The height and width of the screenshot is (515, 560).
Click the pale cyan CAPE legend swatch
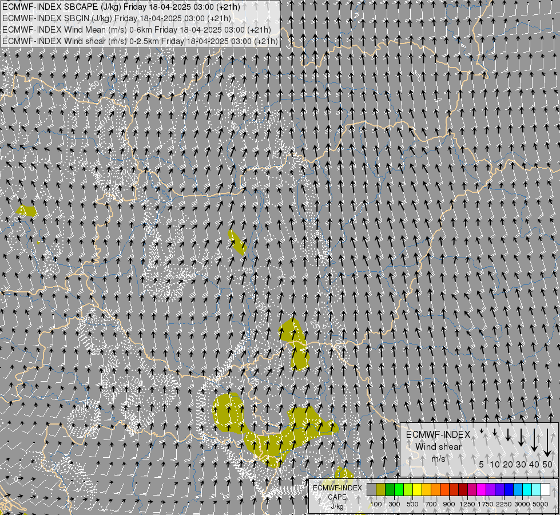tap(537, 490)
